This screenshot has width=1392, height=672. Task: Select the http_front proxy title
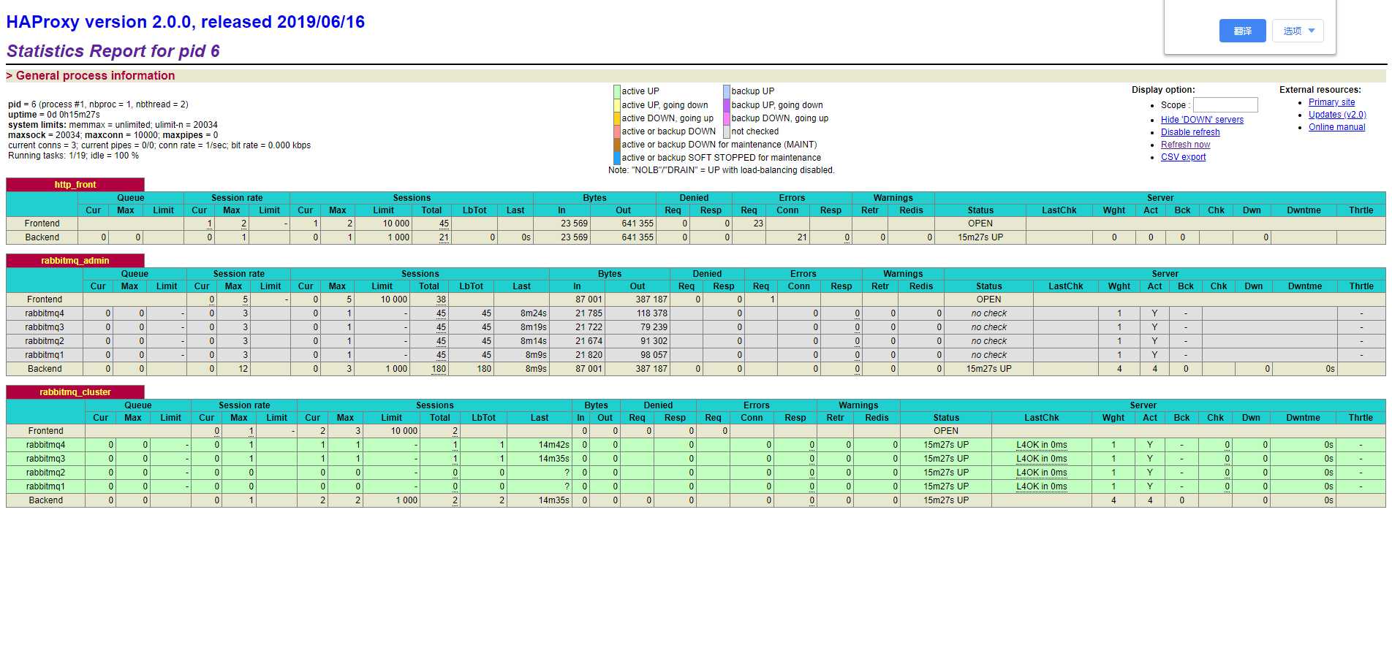[x=75, y=185]
